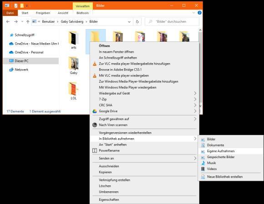This screenshot has width=264, height=204.
Task: Open the address bar history dropdown
Action: (129, 22)
